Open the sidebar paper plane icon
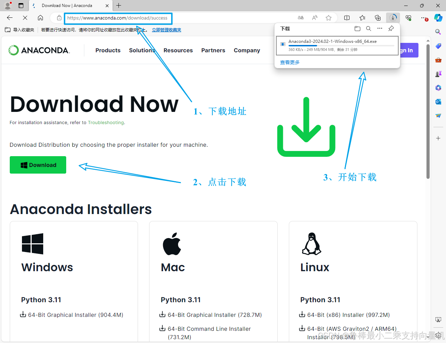 click(x=438, y=116)
